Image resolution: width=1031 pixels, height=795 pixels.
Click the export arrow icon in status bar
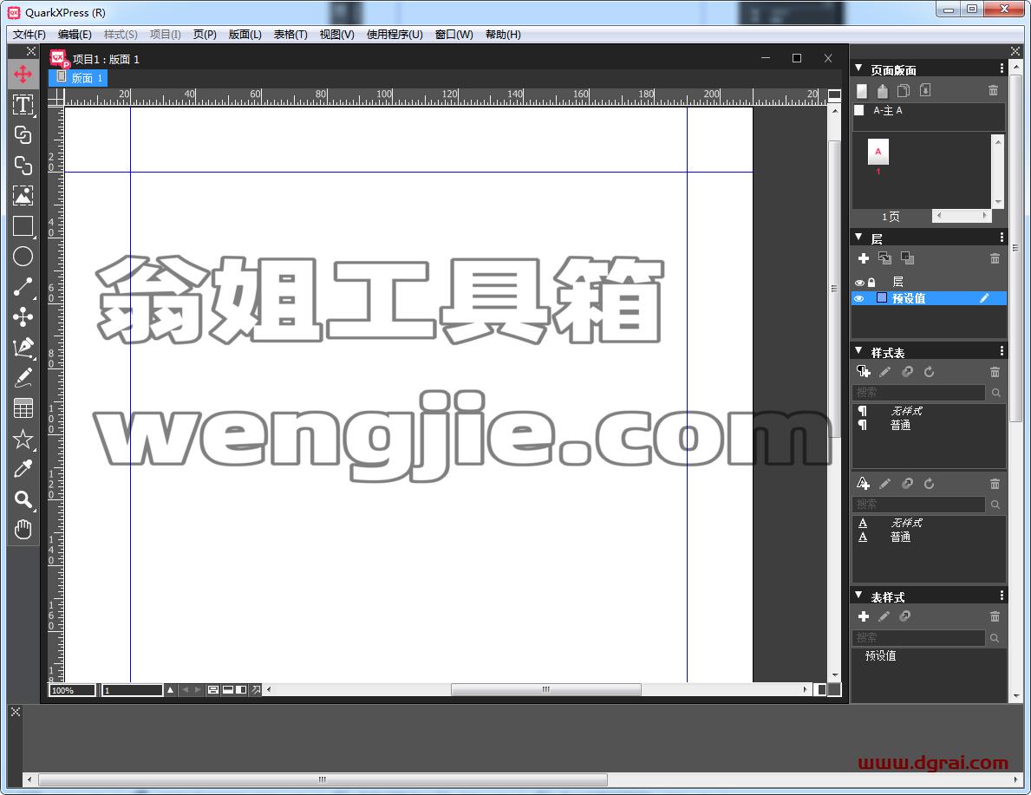coord(256,690)
